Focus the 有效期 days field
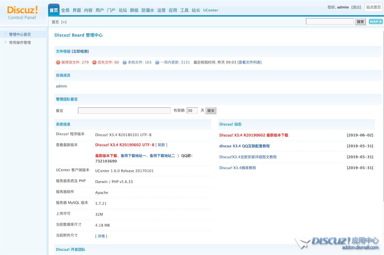384x255 pixels. coord(192,111)
